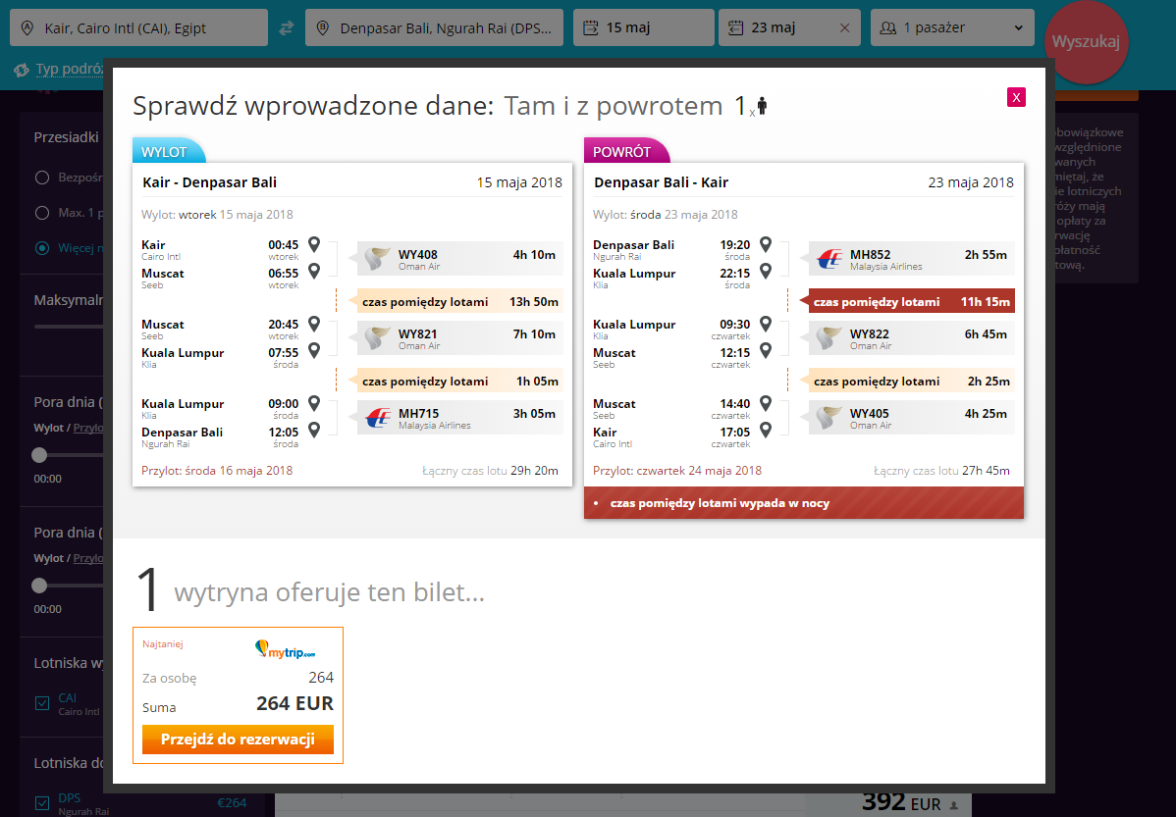Open calendar icon for 23 maj date
This screenshot has height=817, width=1176.
click(736, 27)
